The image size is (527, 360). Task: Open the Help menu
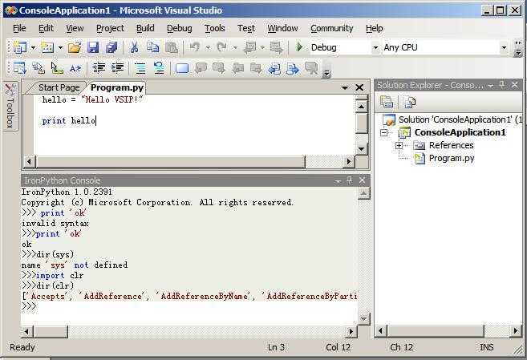tap(374, 28)
